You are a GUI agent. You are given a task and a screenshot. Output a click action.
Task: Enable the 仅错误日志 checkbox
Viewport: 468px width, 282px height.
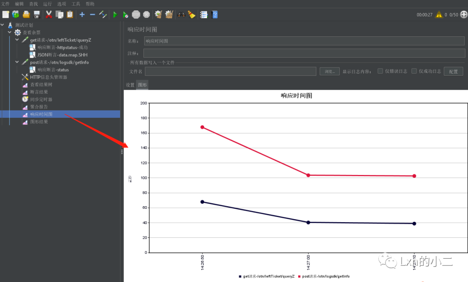click(x=380, y=71)
